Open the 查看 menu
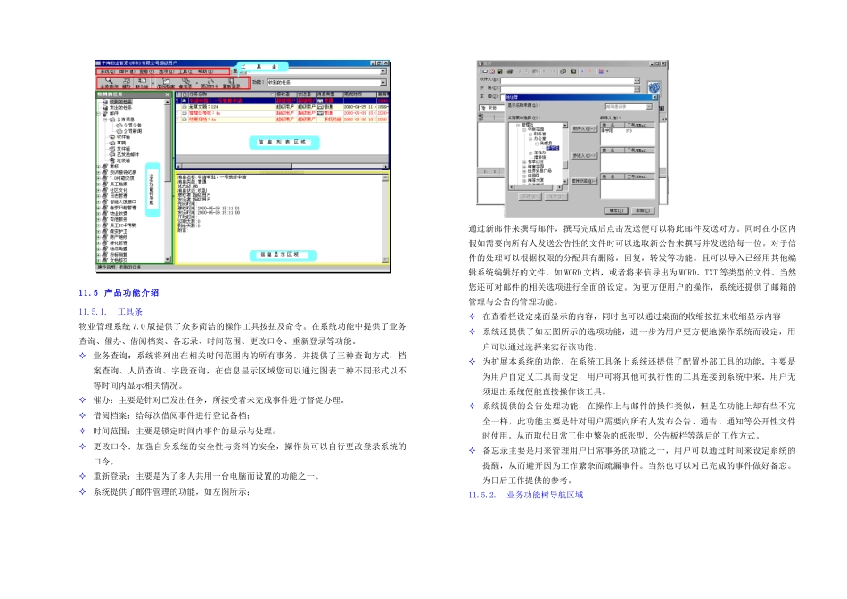Viewport: 847px width, 599px height. [x=147, y=71]
